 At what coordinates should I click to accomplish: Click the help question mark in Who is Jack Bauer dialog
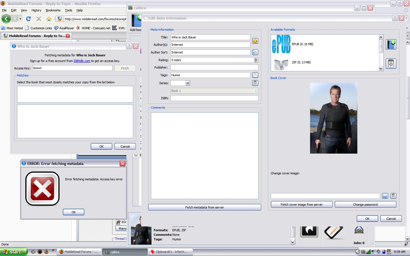pyautogui.click(x=129, y=46)
